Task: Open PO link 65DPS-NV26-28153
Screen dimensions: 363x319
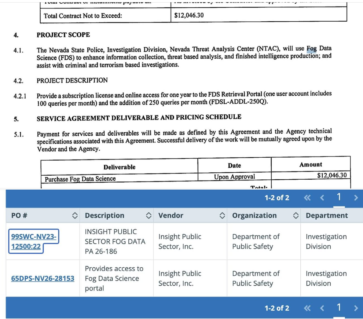Action: [43, 278]
